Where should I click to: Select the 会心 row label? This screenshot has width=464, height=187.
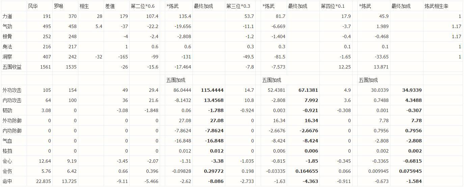coord(7,161)
